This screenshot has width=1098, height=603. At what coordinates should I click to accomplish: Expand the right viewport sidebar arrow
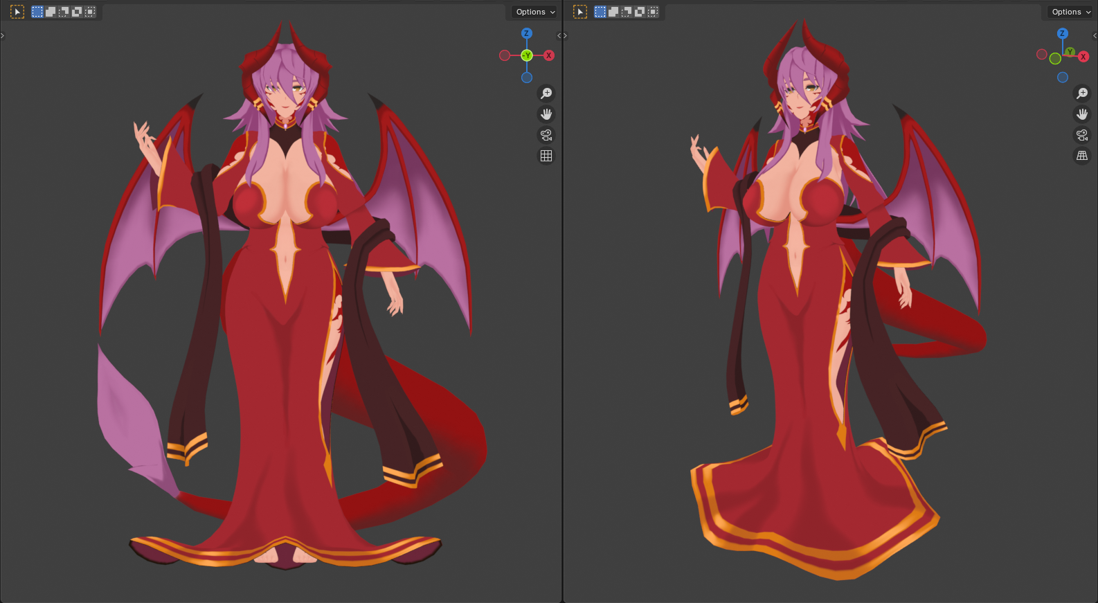[x=1095, y=35]
